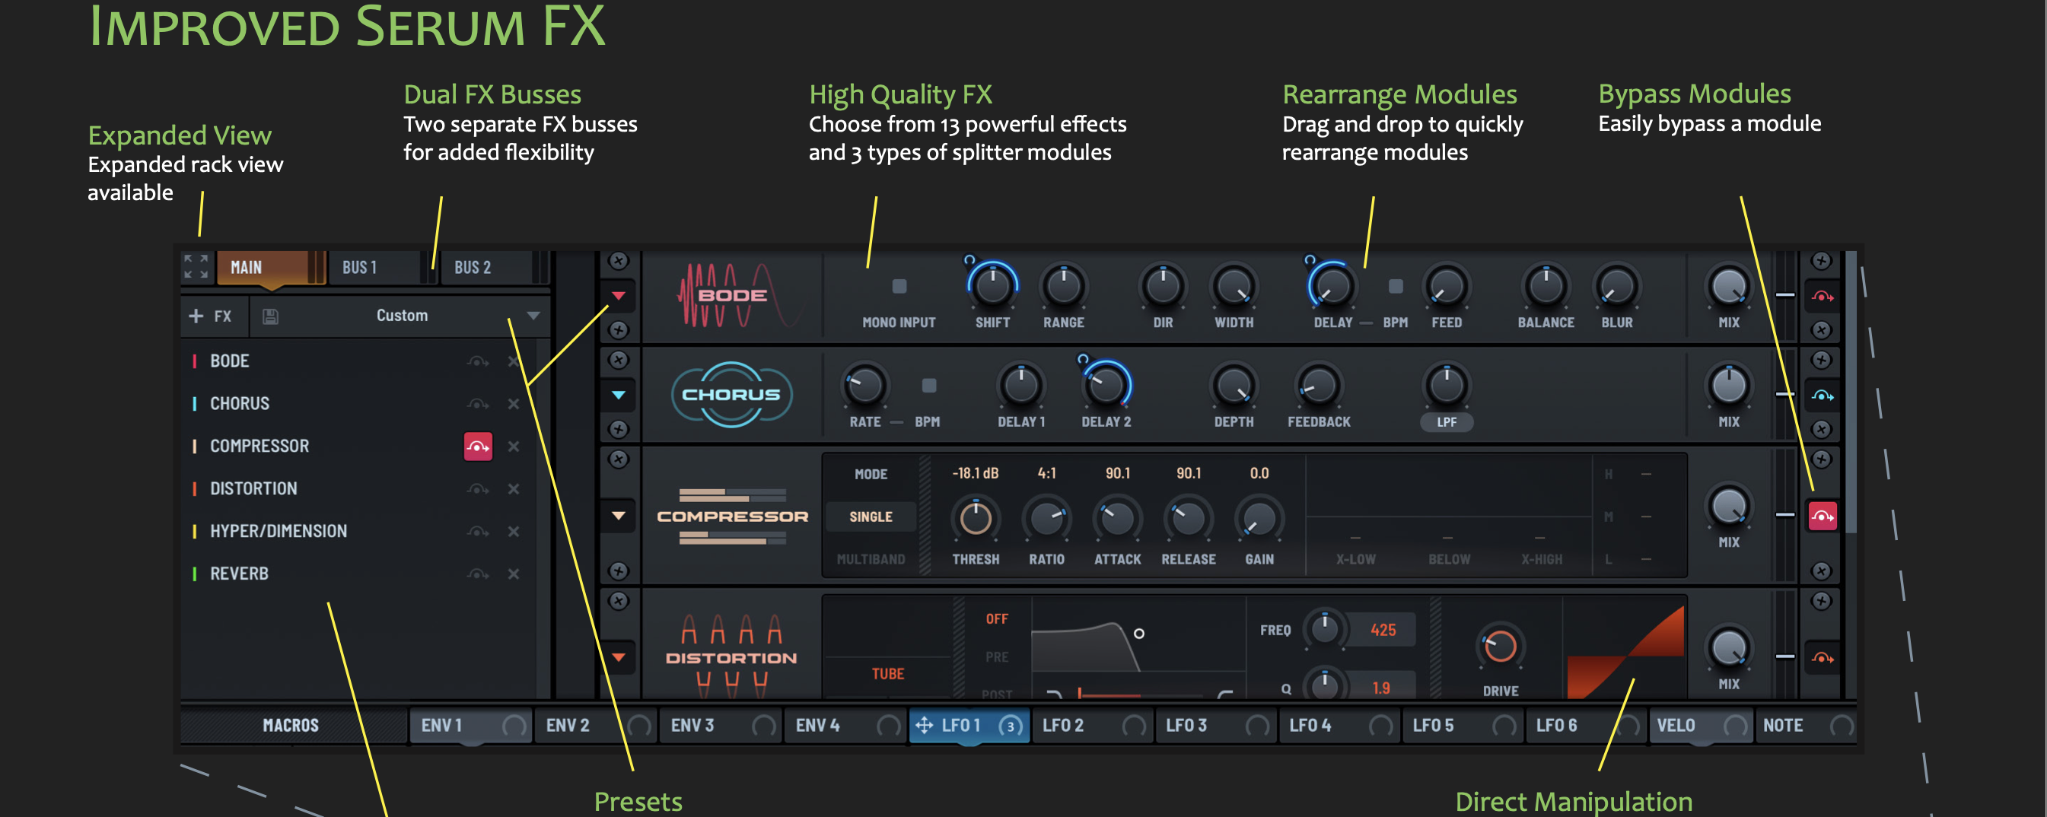Select SINGLE compressor mode

[871, 517]
